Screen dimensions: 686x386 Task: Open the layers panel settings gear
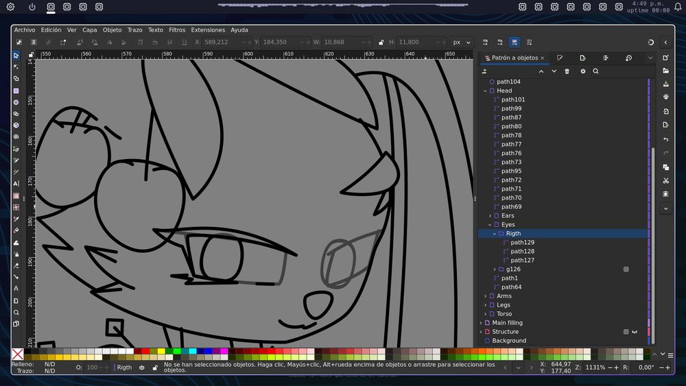pyautogui.click(x=582, y=71)
